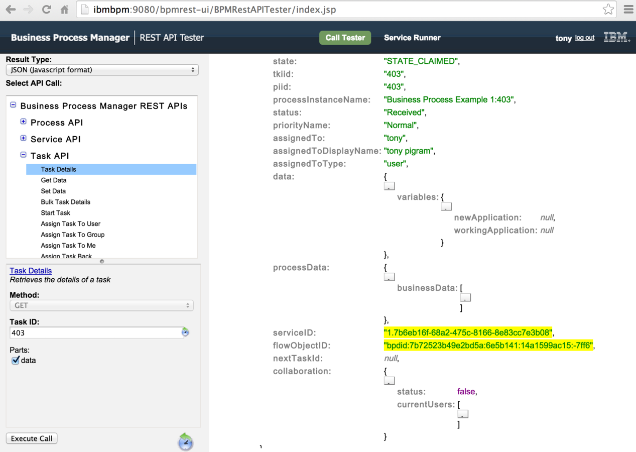Switch to the Service Runner tab
The image size is (636, 452).
(412, 38)
